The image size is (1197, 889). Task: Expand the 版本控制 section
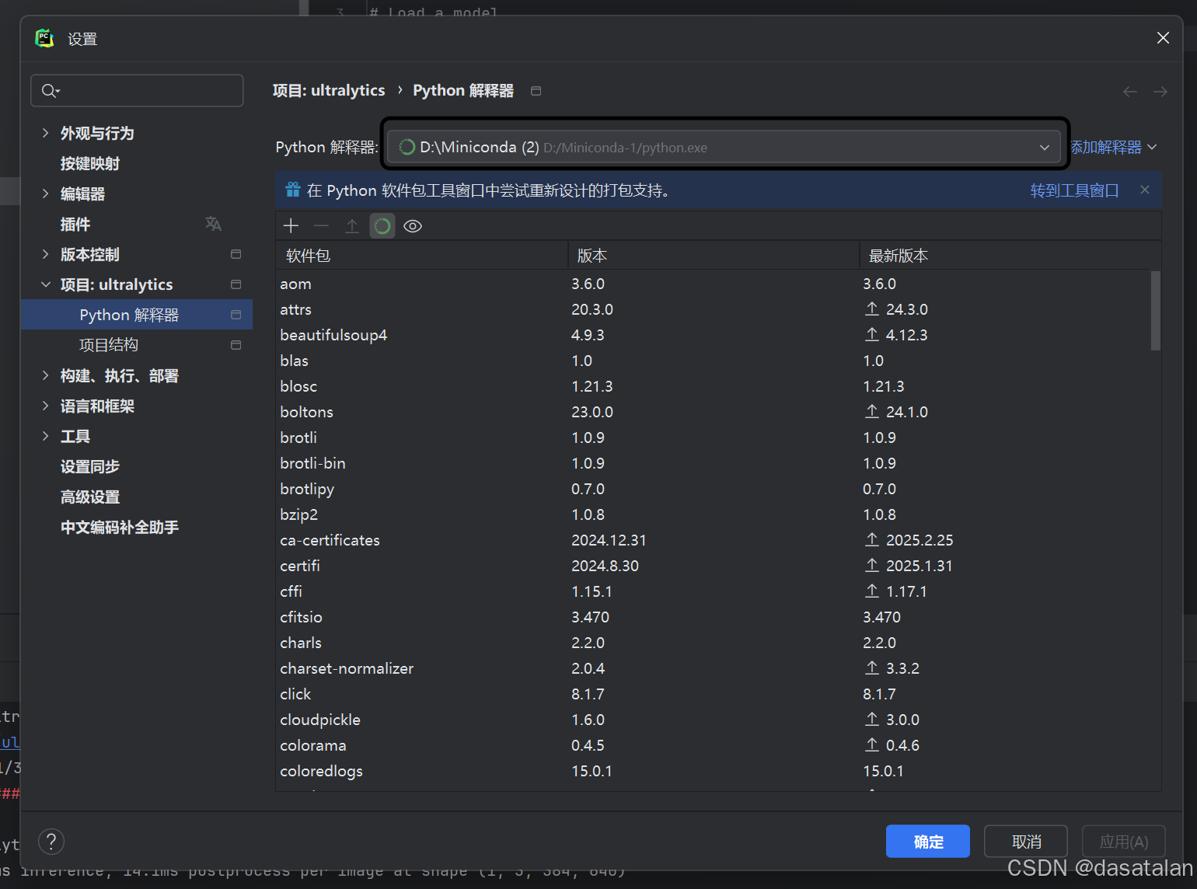point(45,254)
